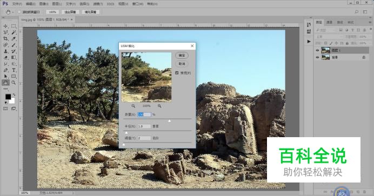Screen dimensions: 374x196
Task: Reset default foreground and background colors
Action: click(6, 103)
